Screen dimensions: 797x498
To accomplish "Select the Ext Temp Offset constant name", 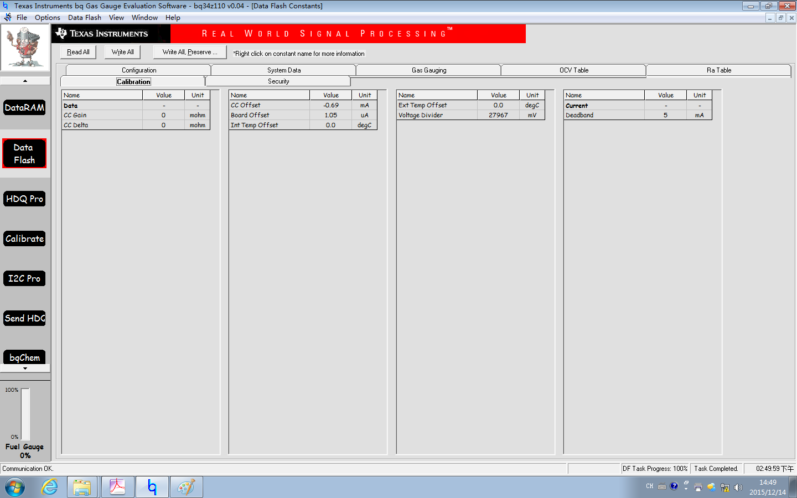I will click(x=422, y=105).
